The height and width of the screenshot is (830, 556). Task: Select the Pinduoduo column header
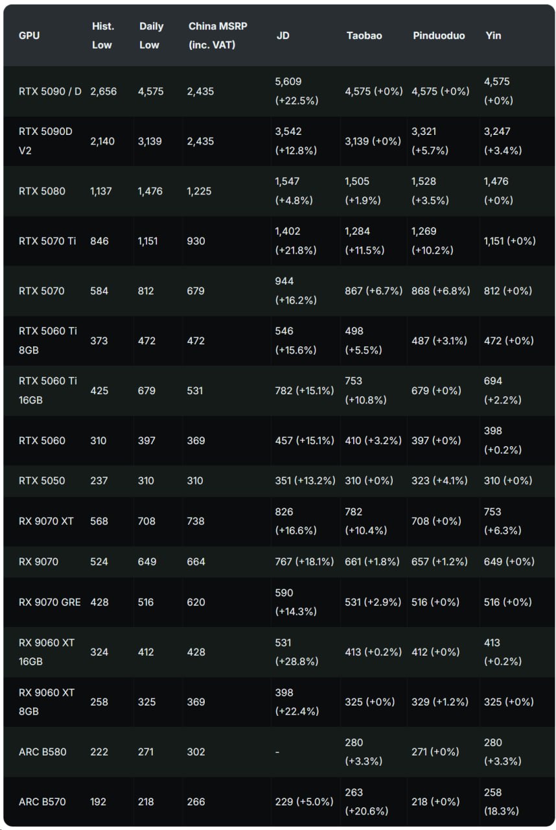point(439,36)
